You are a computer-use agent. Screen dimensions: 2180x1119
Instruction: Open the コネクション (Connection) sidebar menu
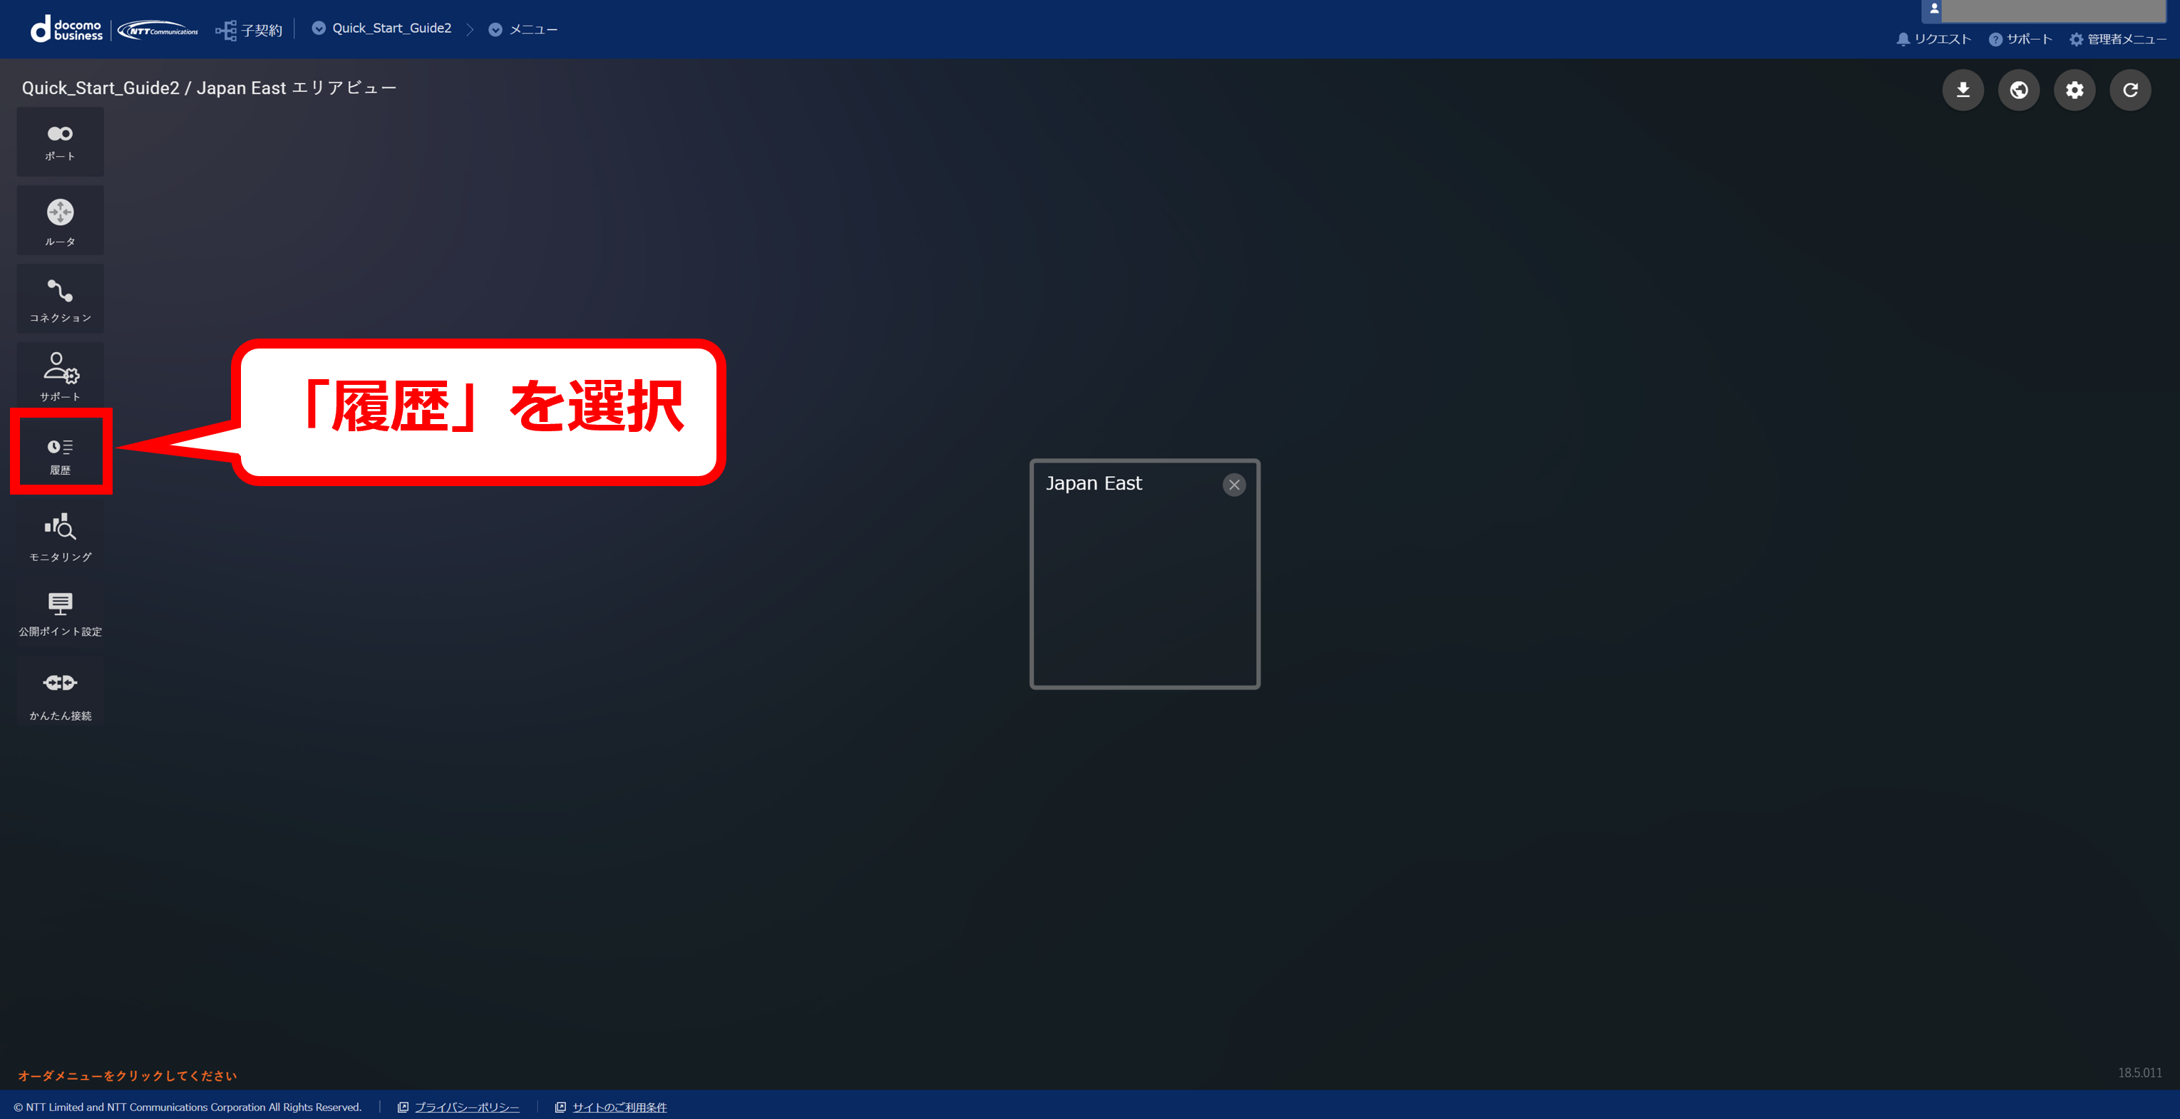[60, 299]
